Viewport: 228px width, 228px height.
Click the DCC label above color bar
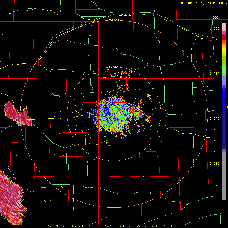(223, 15)
